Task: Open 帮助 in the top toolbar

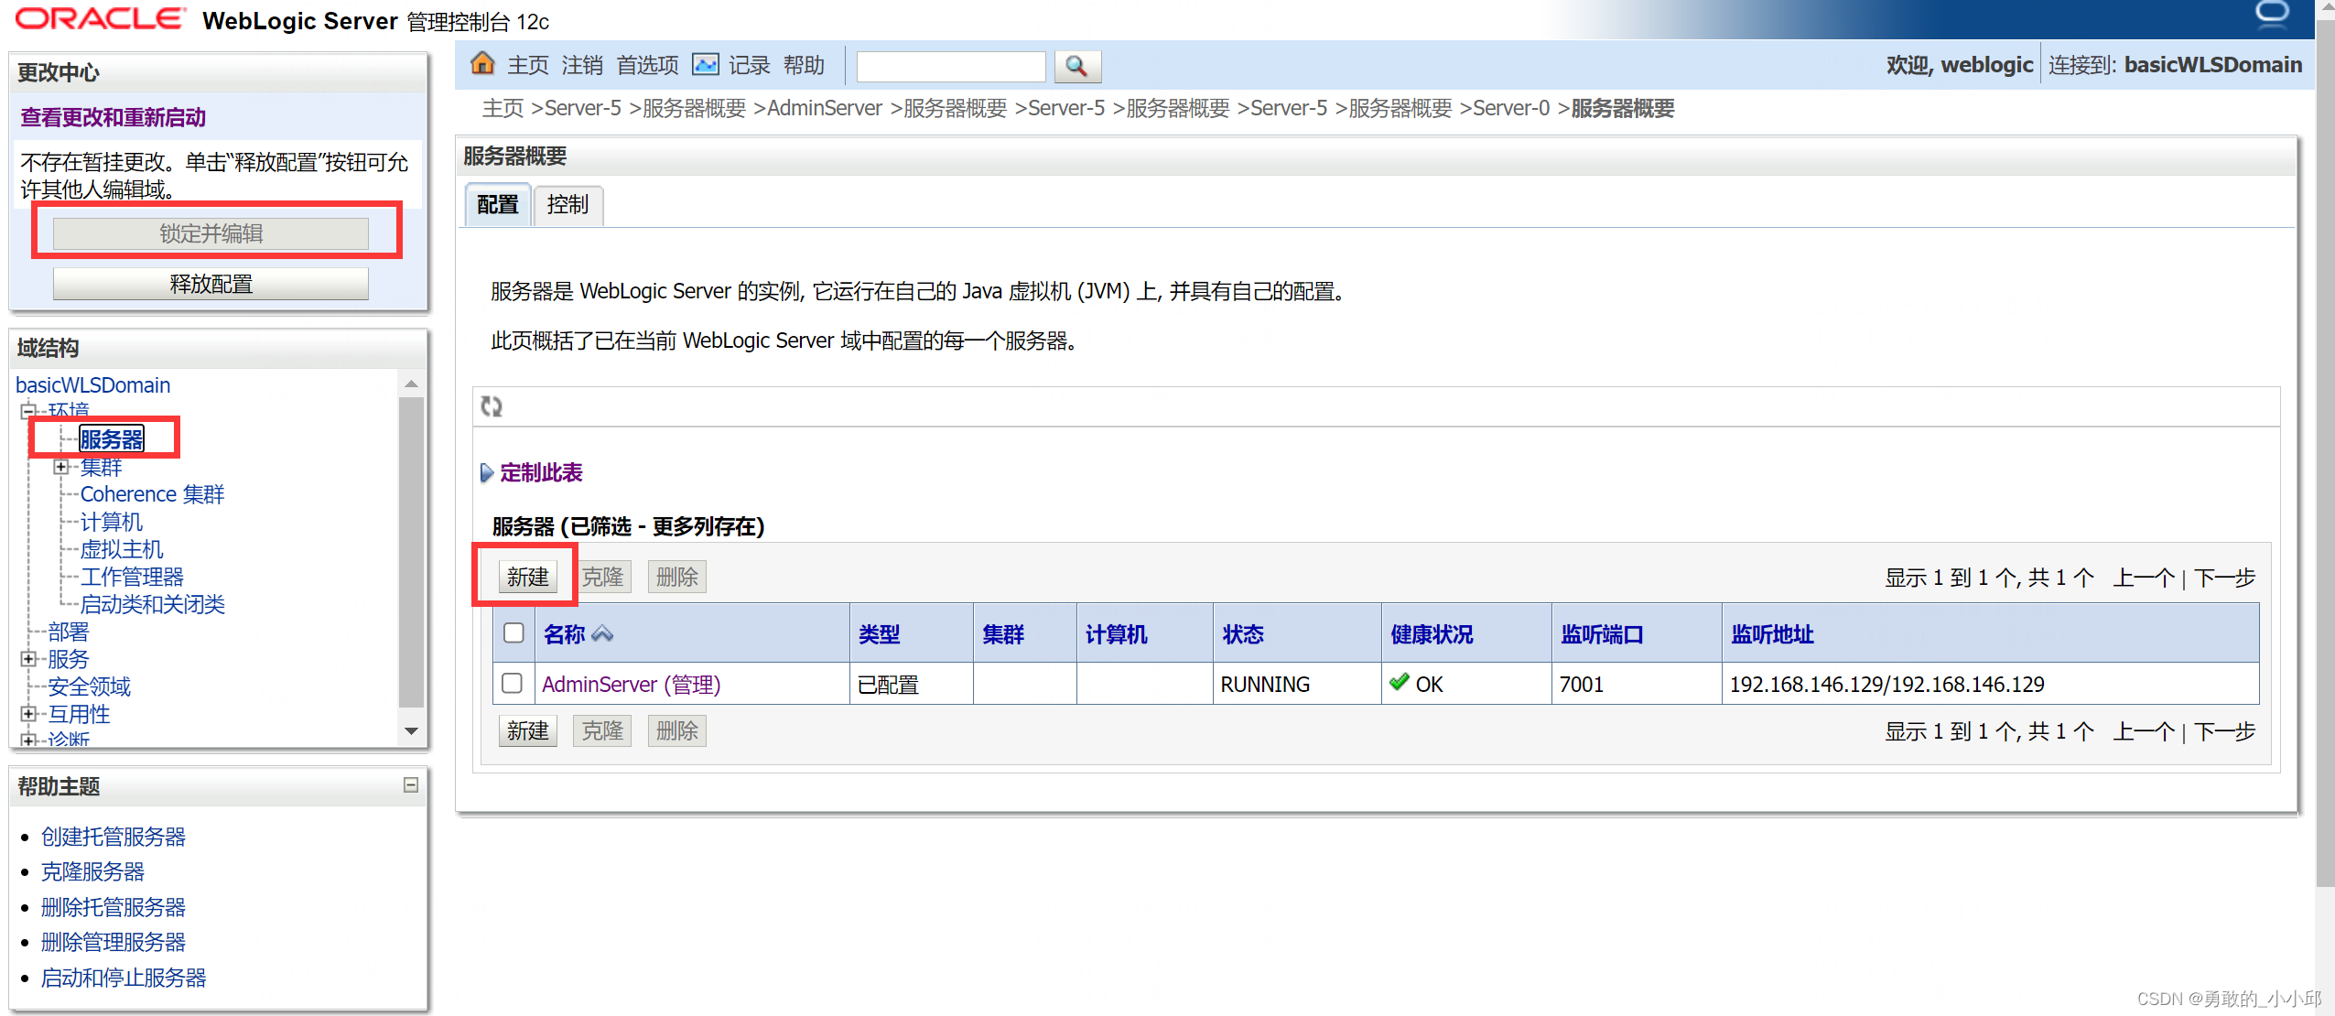Action: tap(804, 65)
